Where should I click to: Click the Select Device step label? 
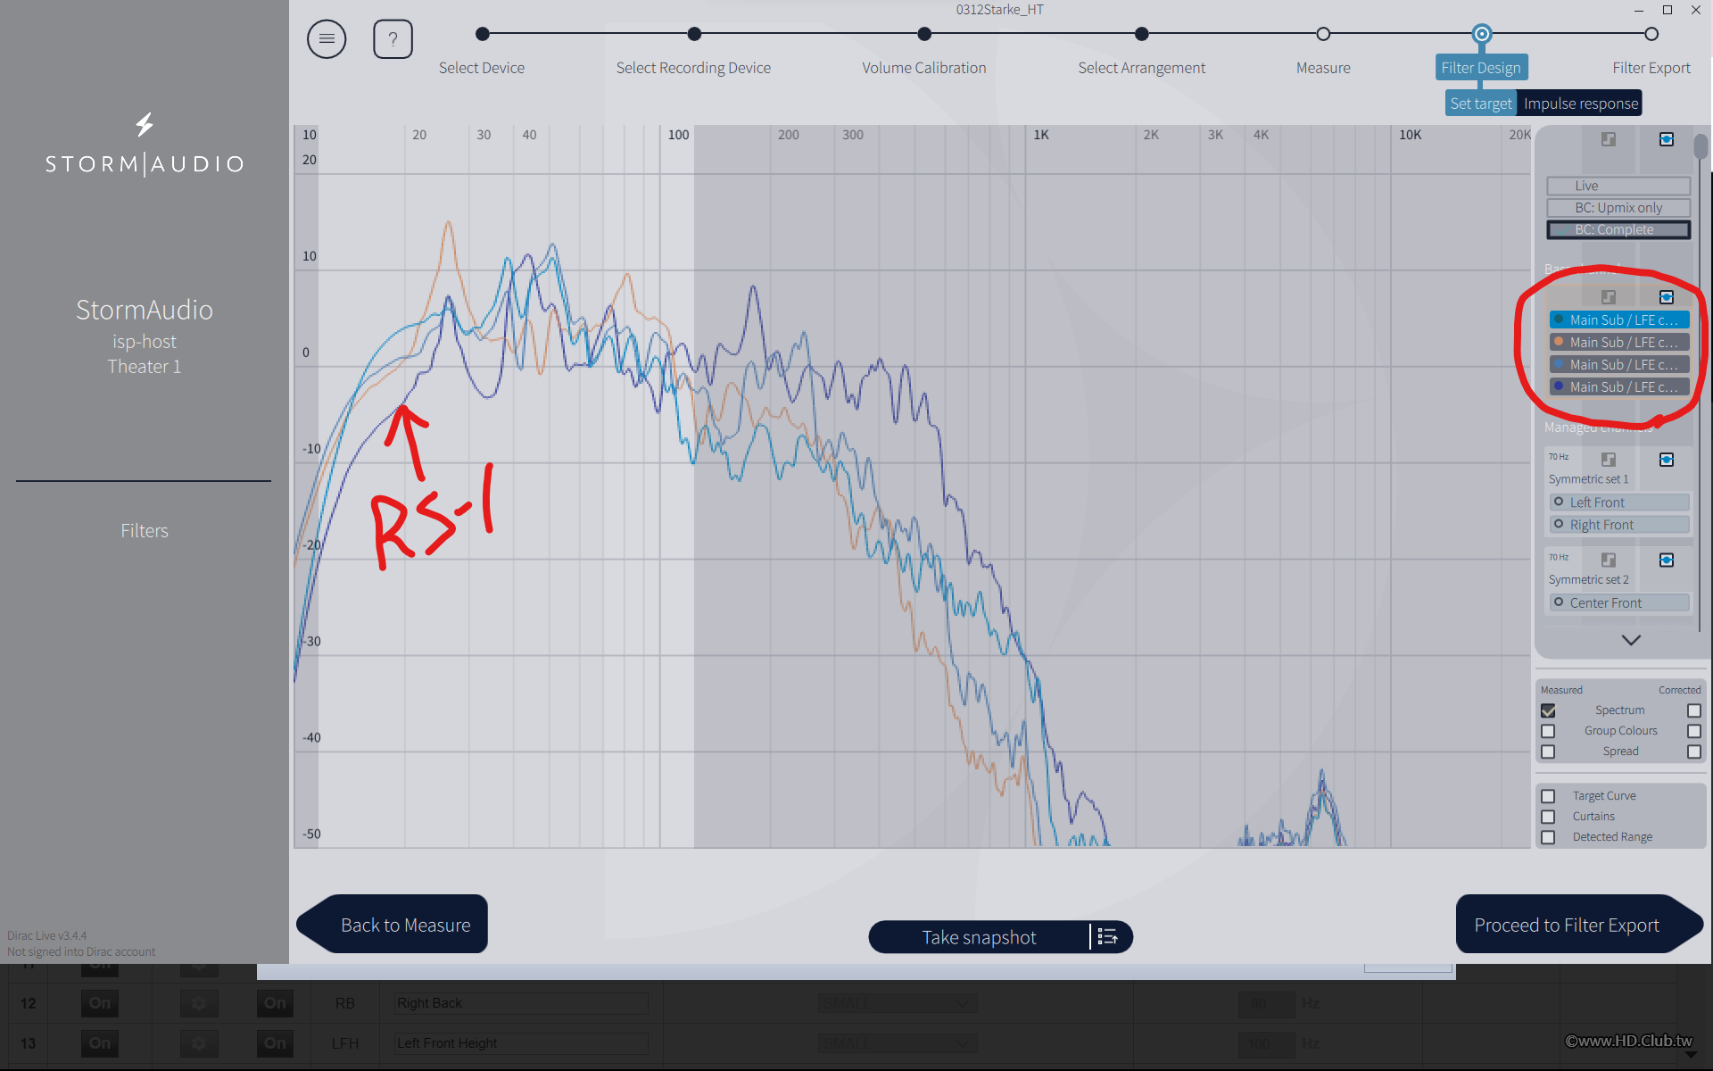[x=482, y=68]
